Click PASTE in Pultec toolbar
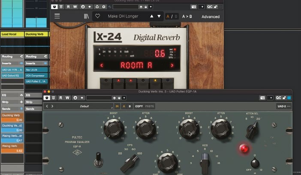 pyautogui.click(x=150, y=106)
